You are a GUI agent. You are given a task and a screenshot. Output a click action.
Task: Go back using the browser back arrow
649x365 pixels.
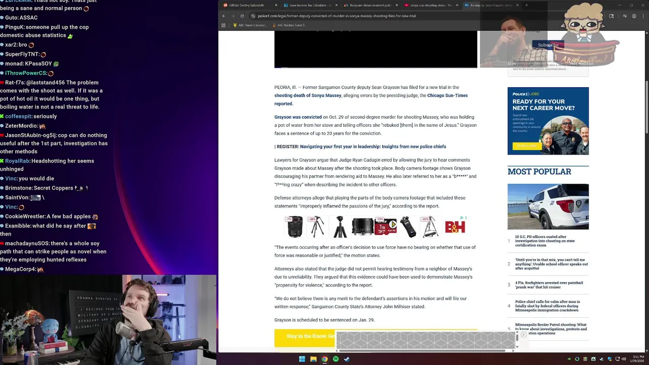pyautogui.click(x=224, y=16)
